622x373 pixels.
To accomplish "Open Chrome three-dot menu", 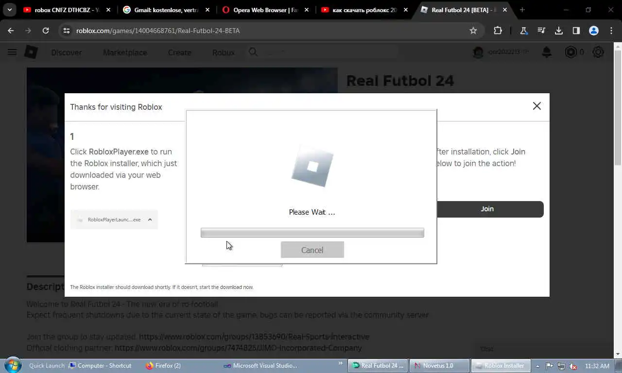I will tap(611, 31).
